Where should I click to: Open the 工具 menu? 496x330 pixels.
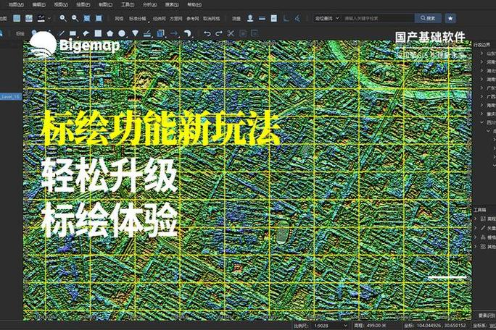(127, 4)
